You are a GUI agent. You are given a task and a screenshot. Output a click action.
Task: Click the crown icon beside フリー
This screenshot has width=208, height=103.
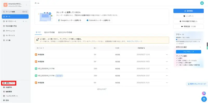183,35
